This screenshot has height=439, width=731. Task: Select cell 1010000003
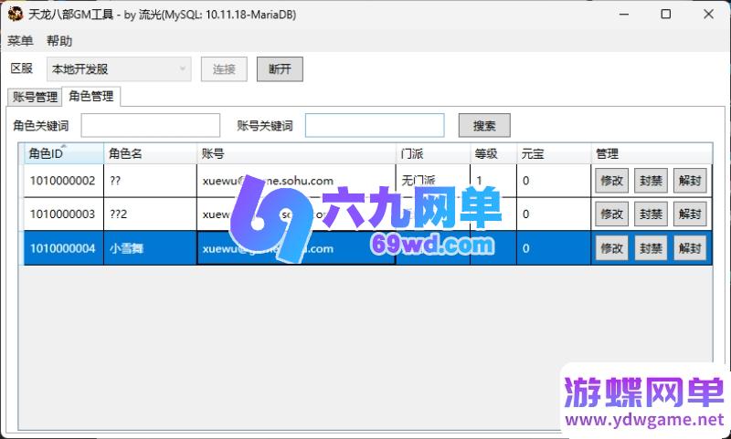(63, 214)
